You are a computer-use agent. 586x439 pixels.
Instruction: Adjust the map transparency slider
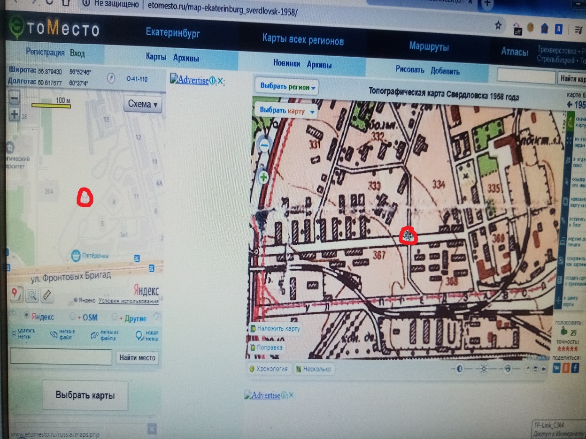[x=508, y=369]
